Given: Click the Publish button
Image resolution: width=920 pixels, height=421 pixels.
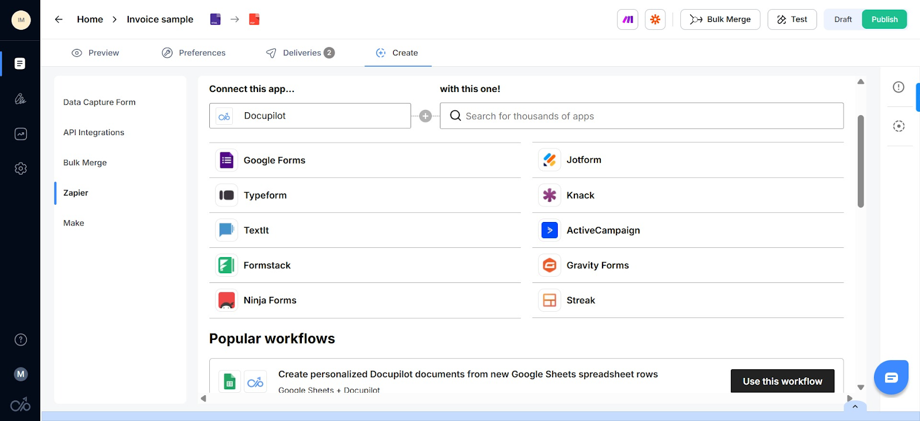Looking at the screenshot, I should coord(884,20).
